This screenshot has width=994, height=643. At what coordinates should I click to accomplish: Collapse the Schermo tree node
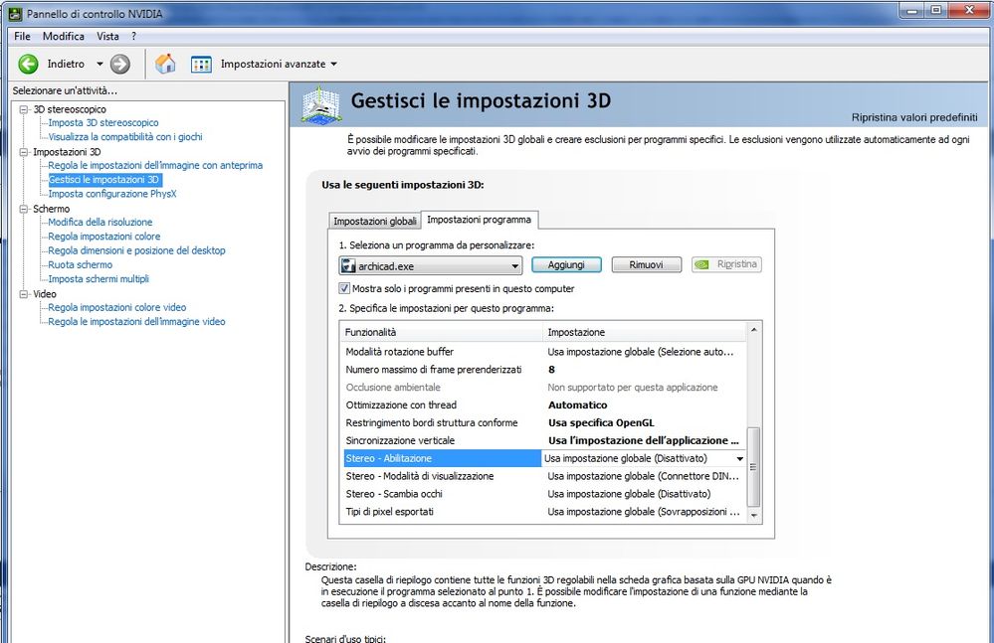(x=24, y=209)
